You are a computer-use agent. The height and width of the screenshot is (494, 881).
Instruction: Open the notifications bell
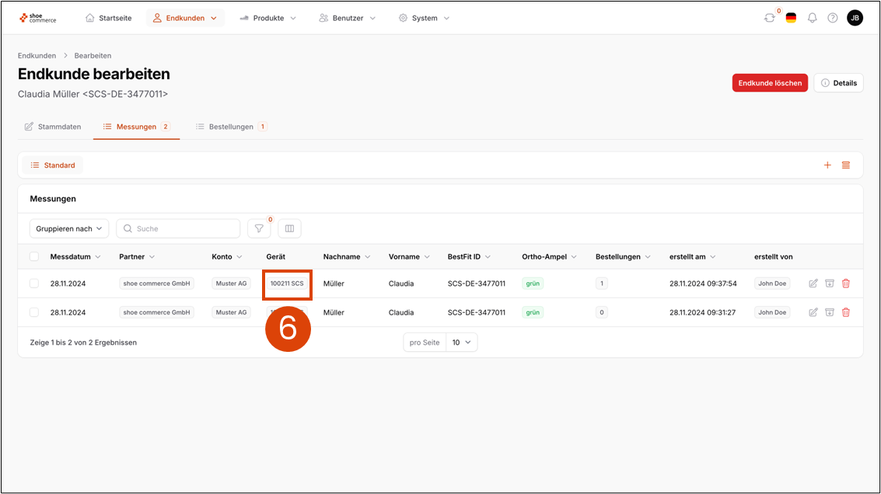click(x=812, y=18)
